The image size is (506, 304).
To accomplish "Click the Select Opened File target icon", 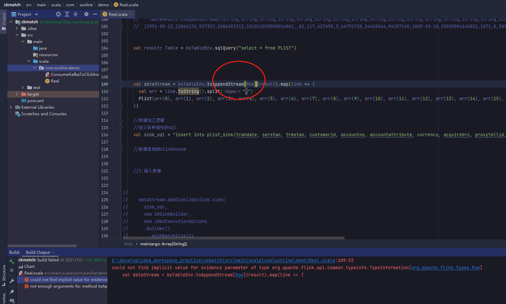I will point(58,14).
